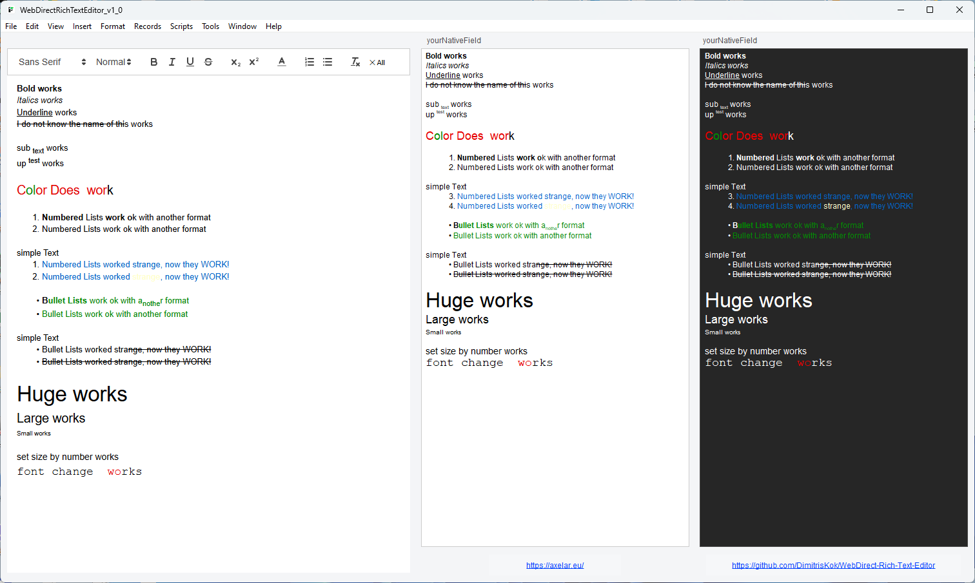Screen dimensions: 975x583
Task: Toggle bold formatting in the editor toolbar
Action: tap(153, 62)
